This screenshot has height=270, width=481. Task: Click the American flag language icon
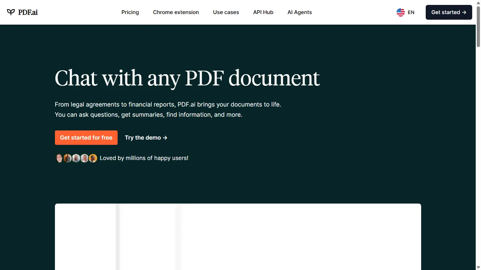click(400, 12)
